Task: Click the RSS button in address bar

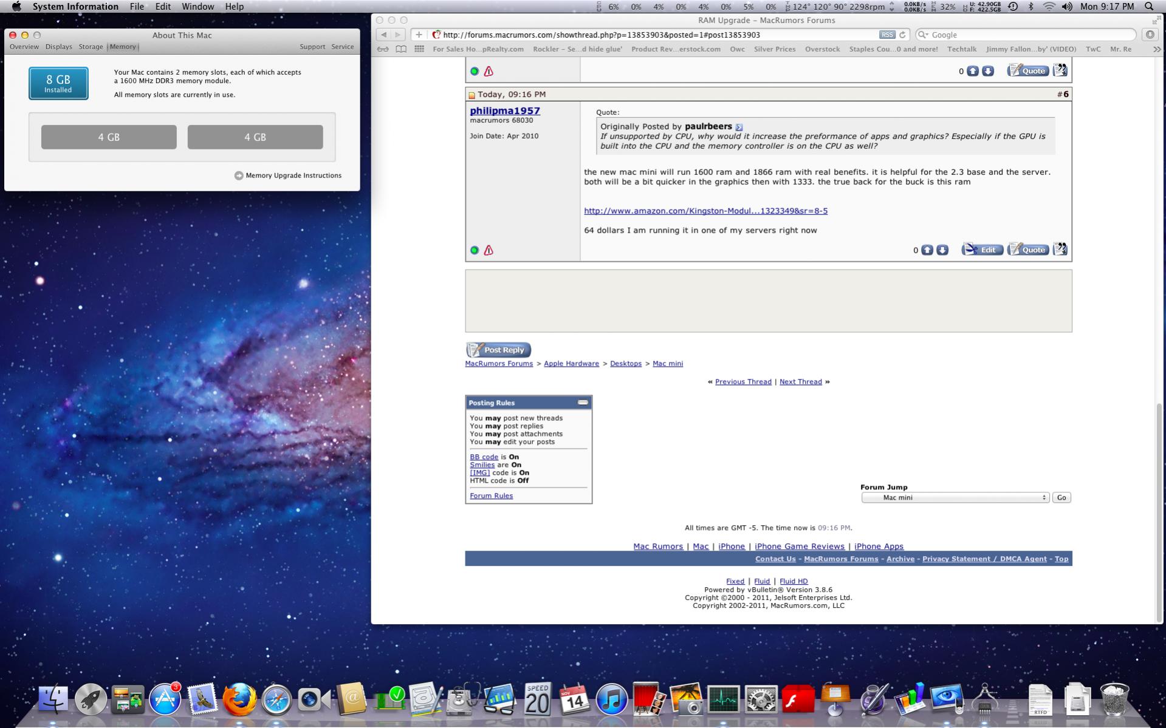Action: (x=887, y=35)
